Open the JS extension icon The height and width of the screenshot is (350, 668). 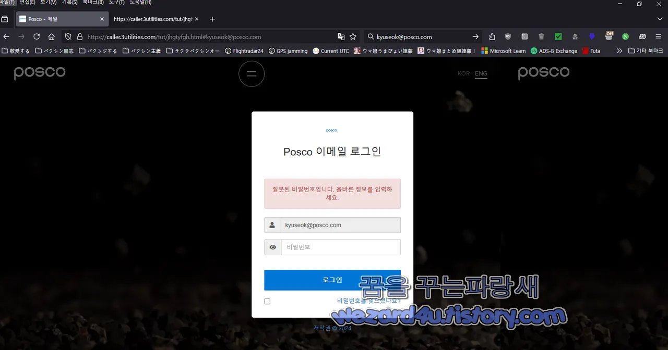click(x=642, y=36)
